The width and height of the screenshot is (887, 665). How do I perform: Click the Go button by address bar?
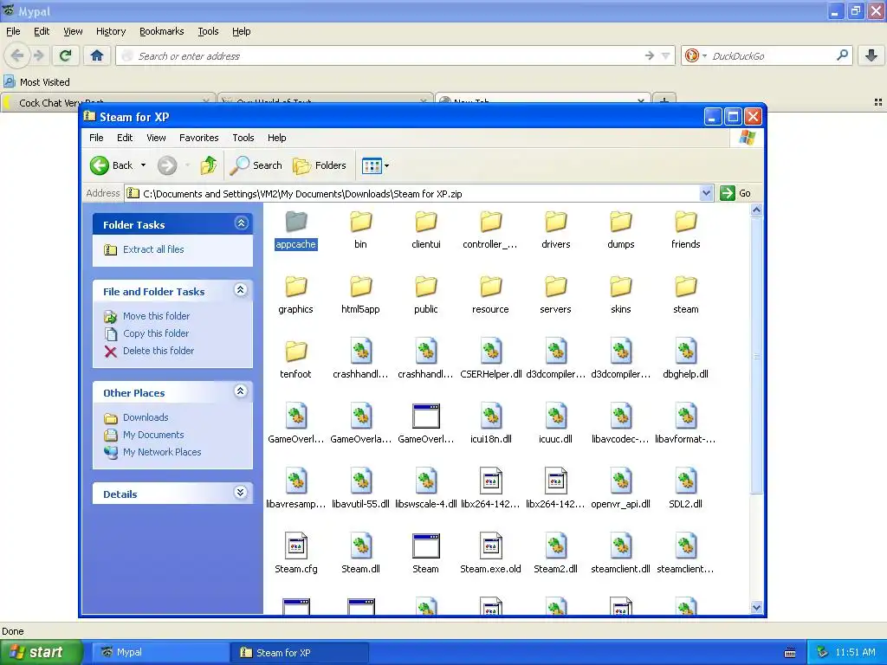736,193
